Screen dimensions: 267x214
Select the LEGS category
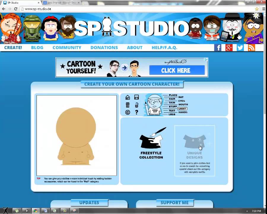[x=172, y=114]
